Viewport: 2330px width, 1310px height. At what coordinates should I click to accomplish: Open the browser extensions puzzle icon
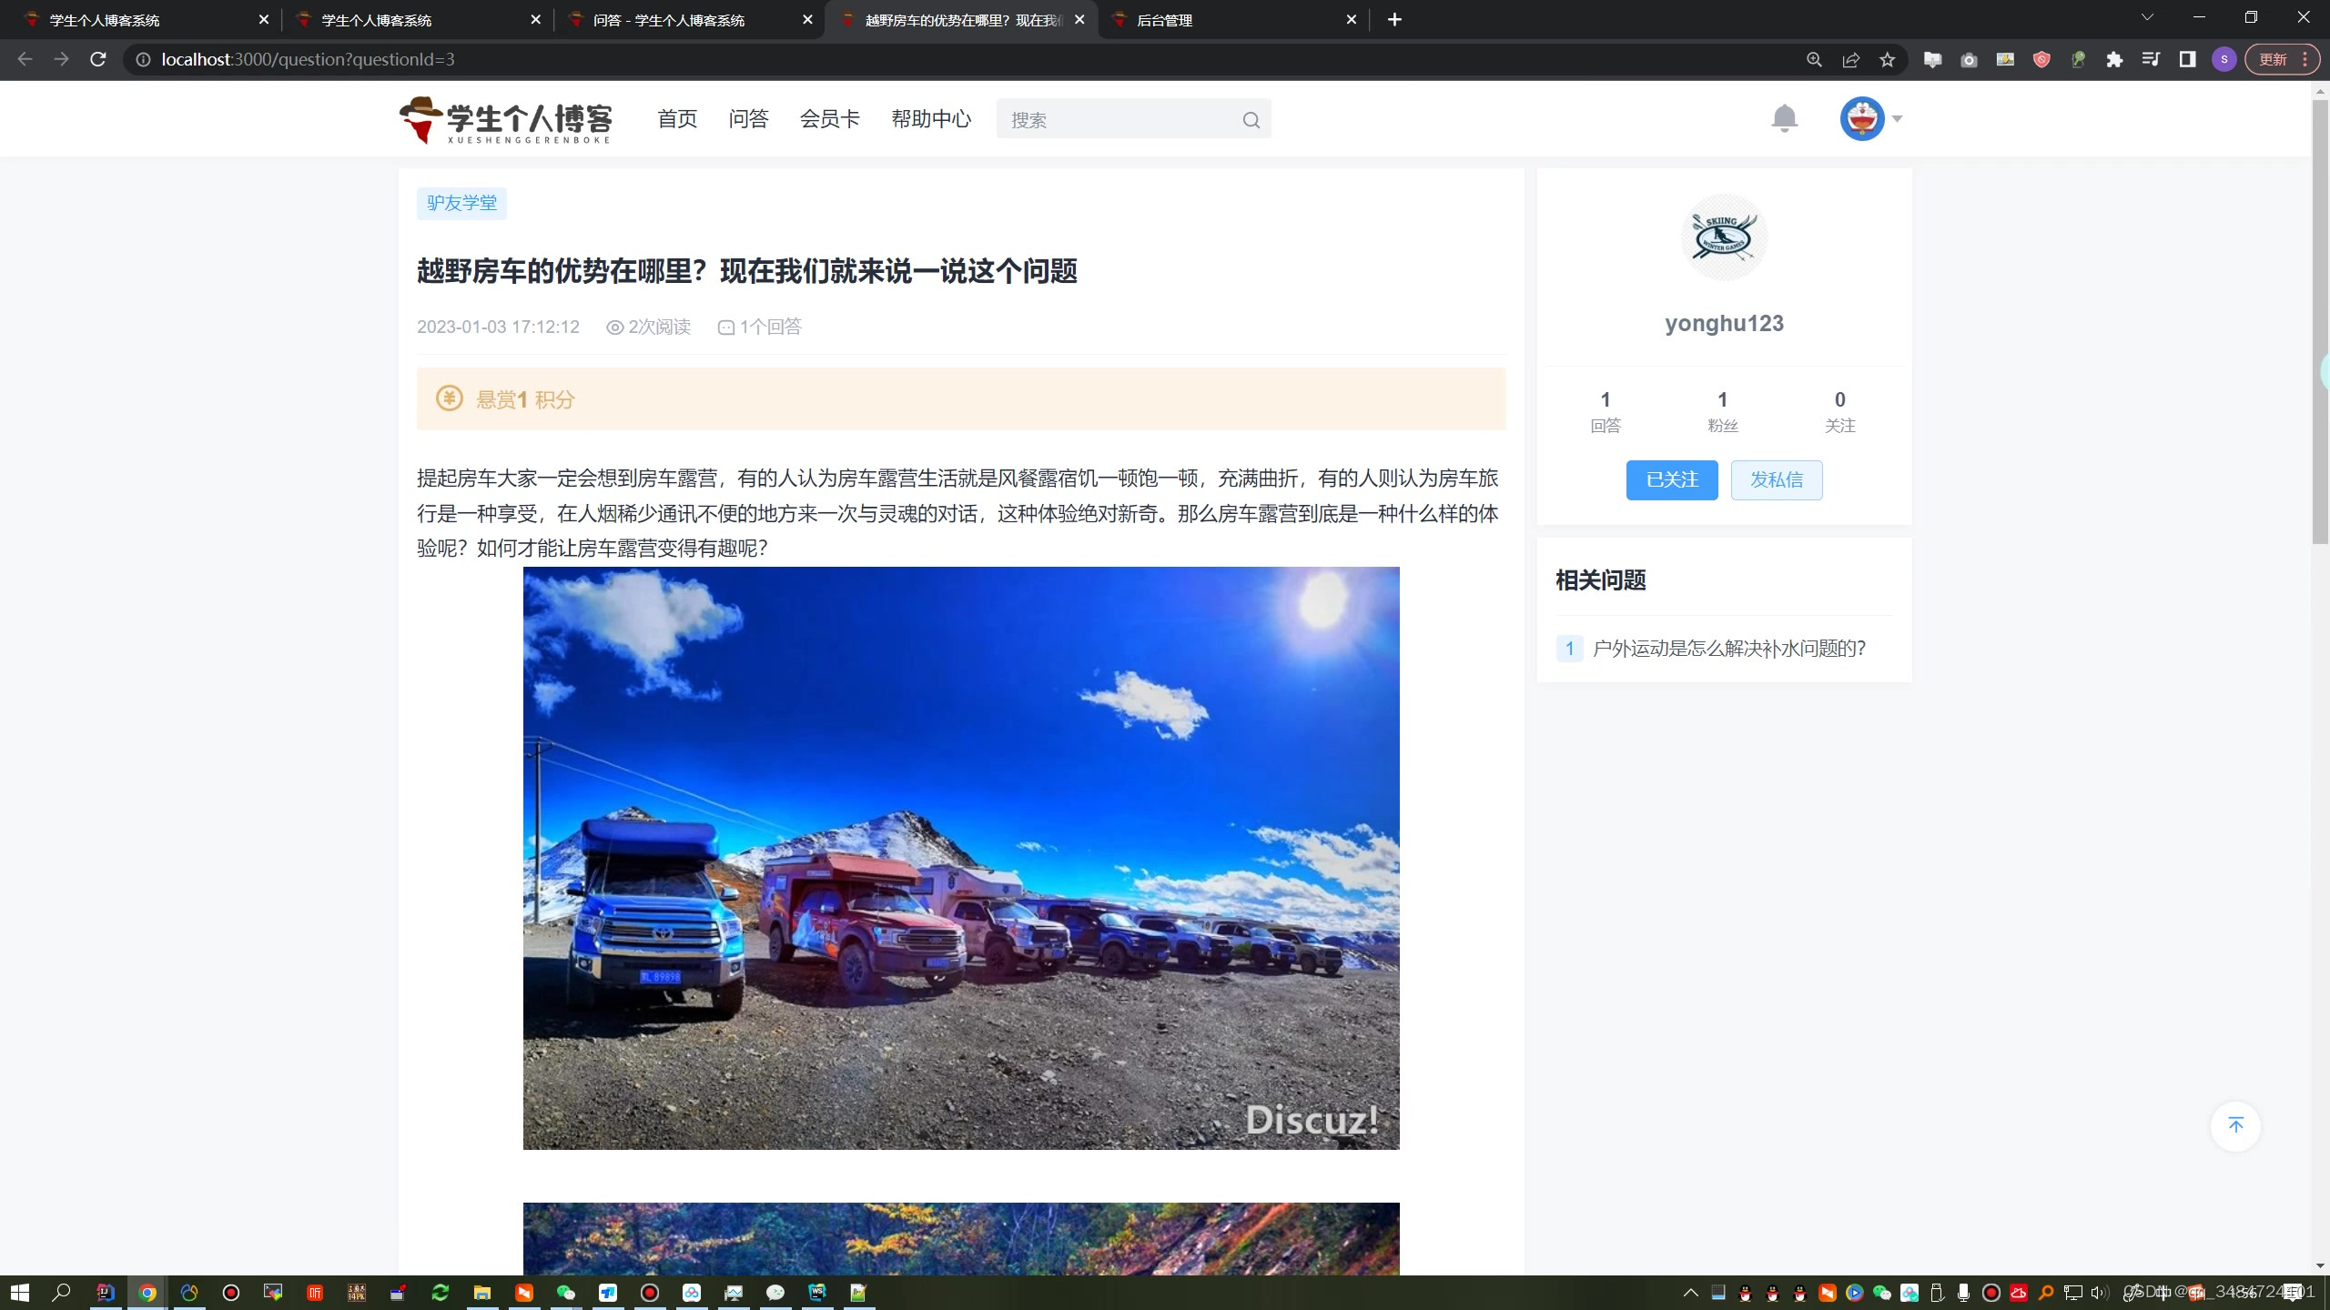pyautogui.click(x=2114, y=60)
